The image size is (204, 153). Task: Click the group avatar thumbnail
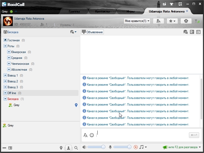pyautogui.click(x=8, y=21)
